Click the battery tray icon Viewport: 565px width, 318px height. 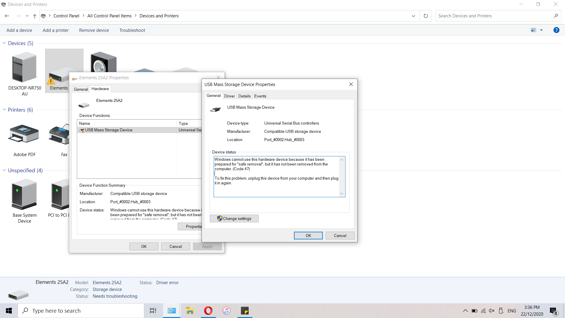pos(474,311)
